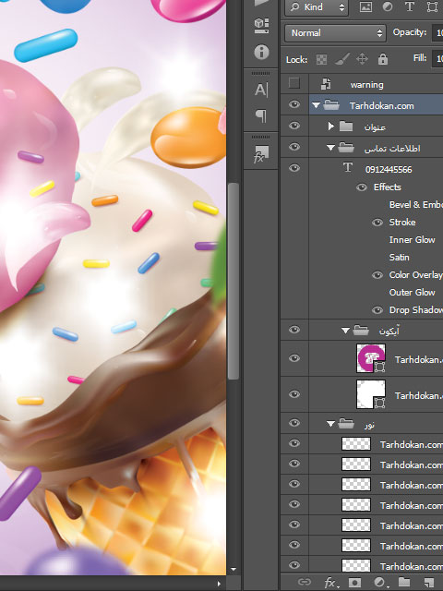
Task: Hide the Stroke effect
Action: [x=377, y=223]
